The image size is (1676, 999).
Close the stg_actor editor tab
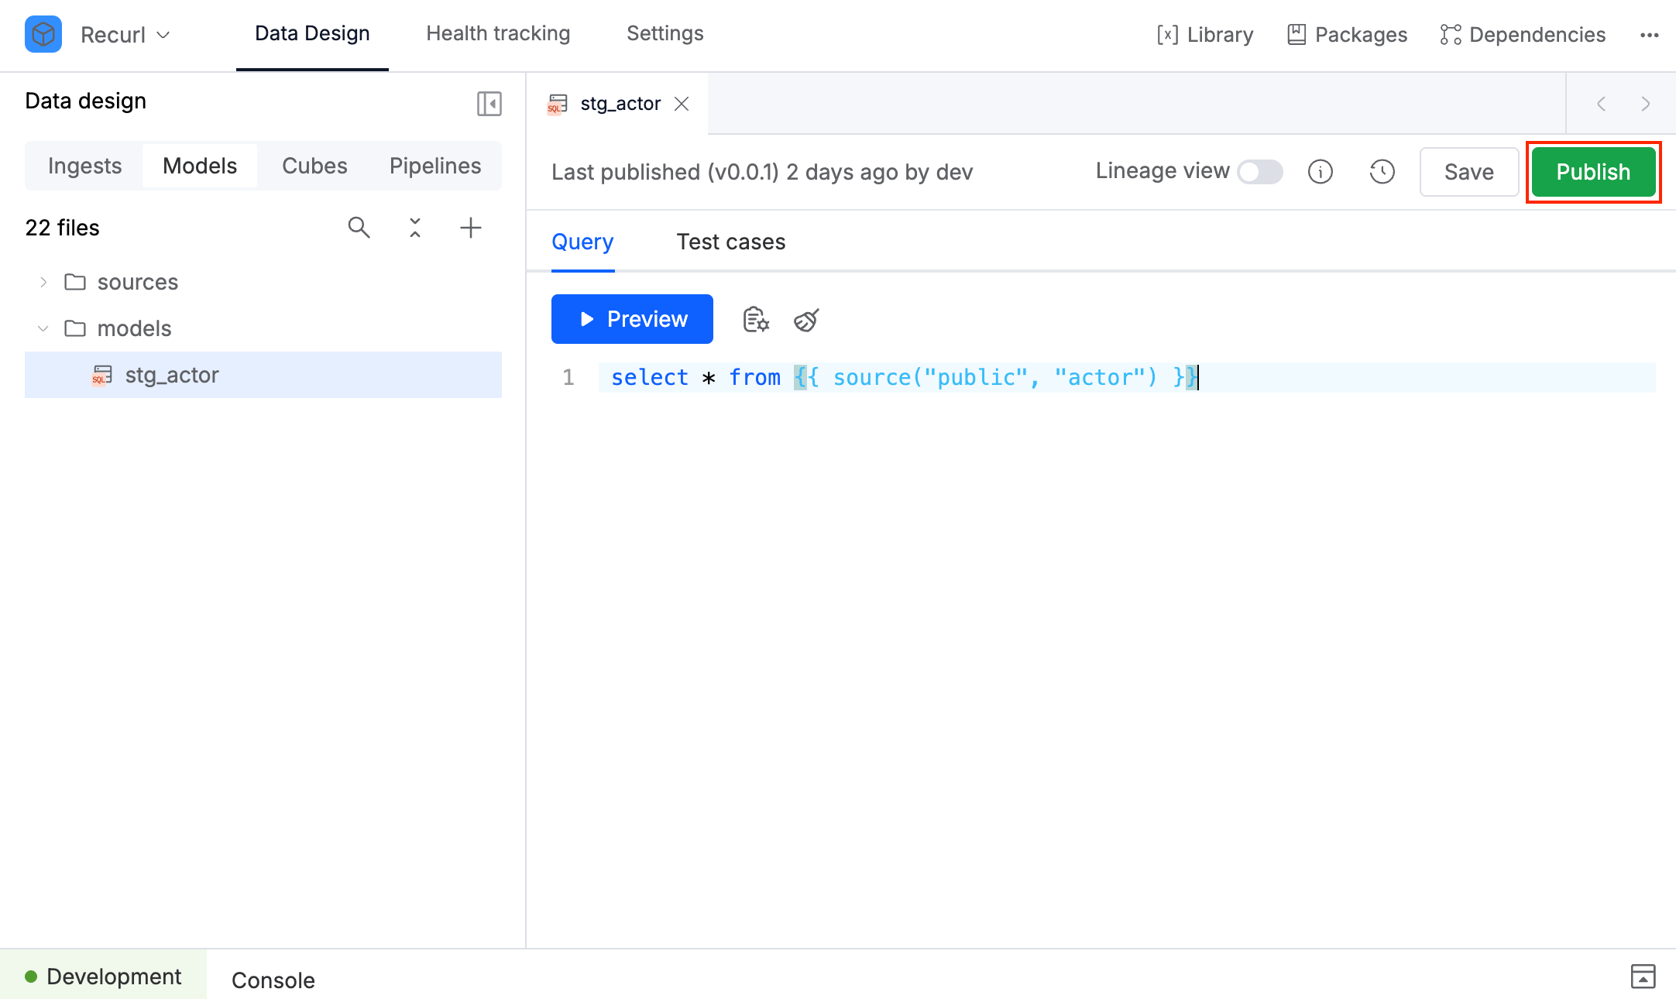point(682,104)
